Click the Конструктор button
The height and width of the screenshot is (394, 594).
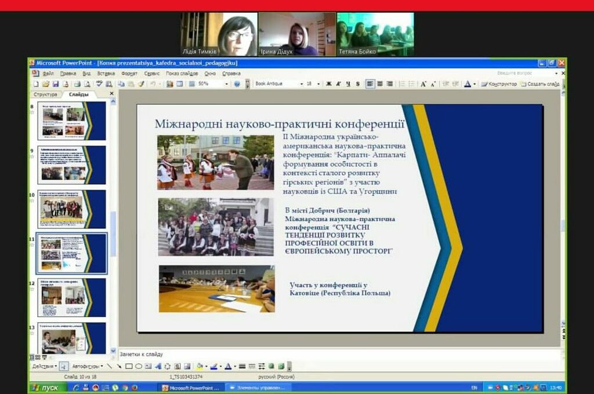tap(499, 84)
